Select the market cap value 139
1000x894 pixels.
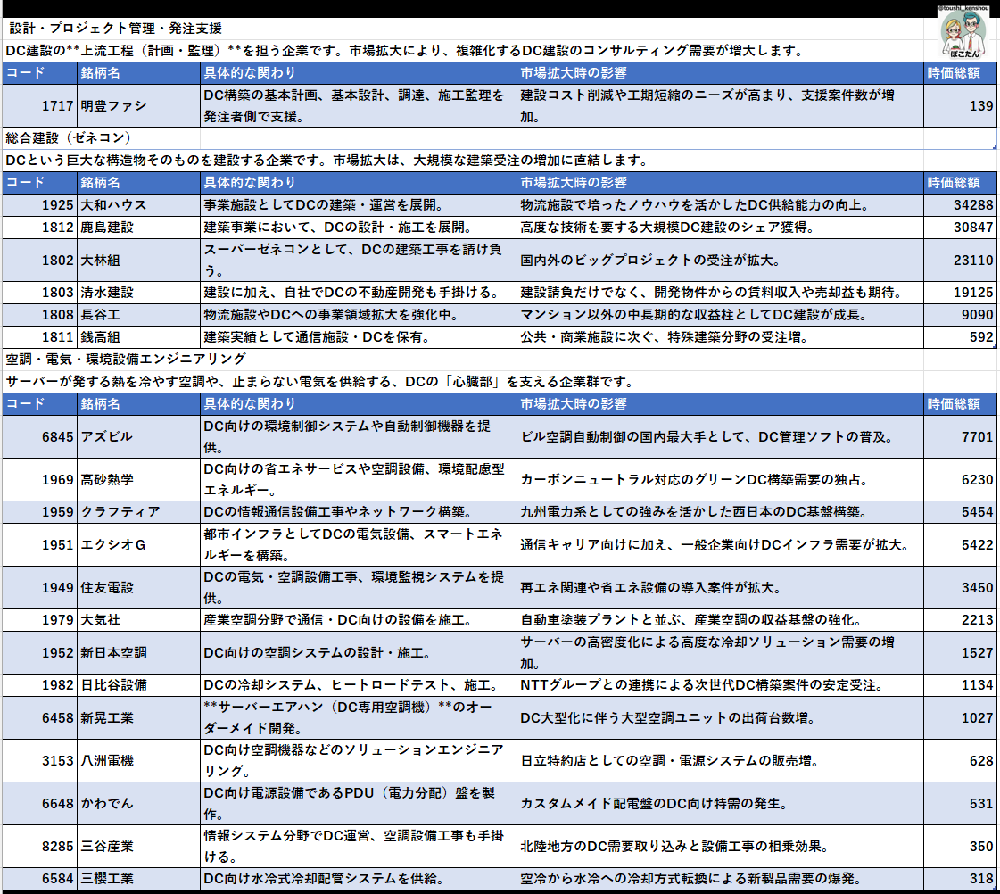(960, 106)
